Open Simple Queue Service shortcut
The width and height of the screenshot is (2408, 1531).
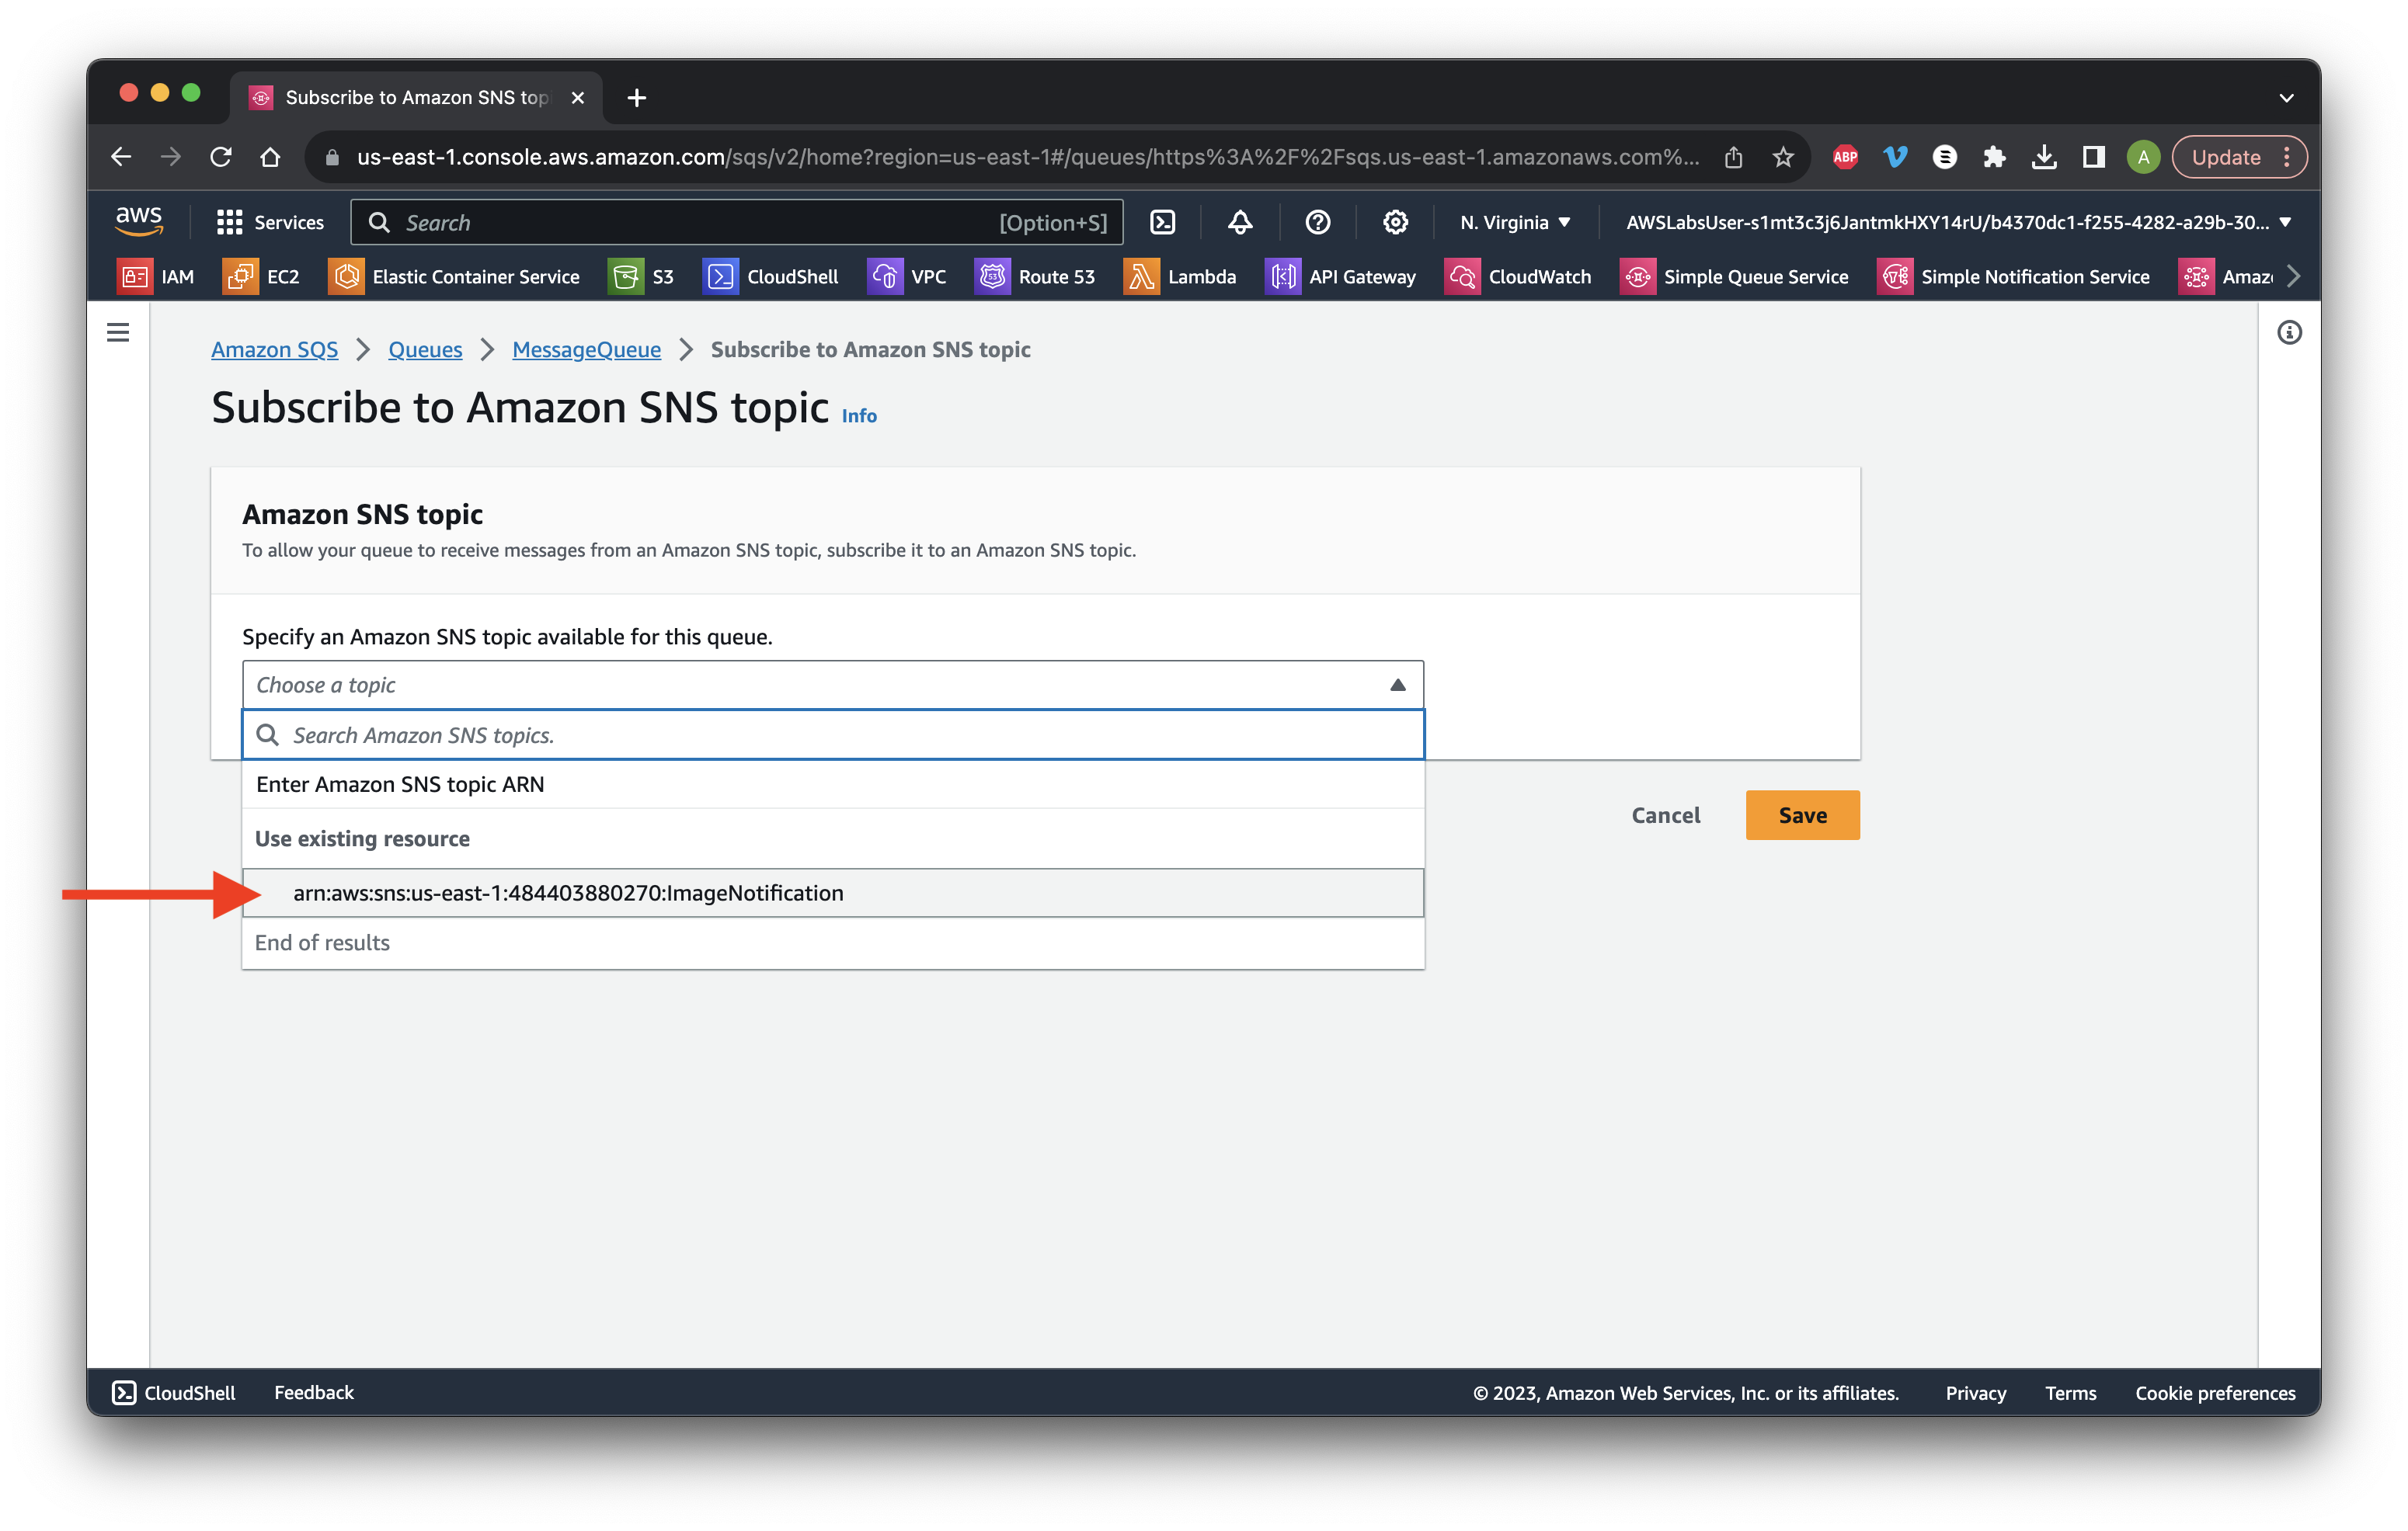pyautogui.click(x=1734, y=277)
